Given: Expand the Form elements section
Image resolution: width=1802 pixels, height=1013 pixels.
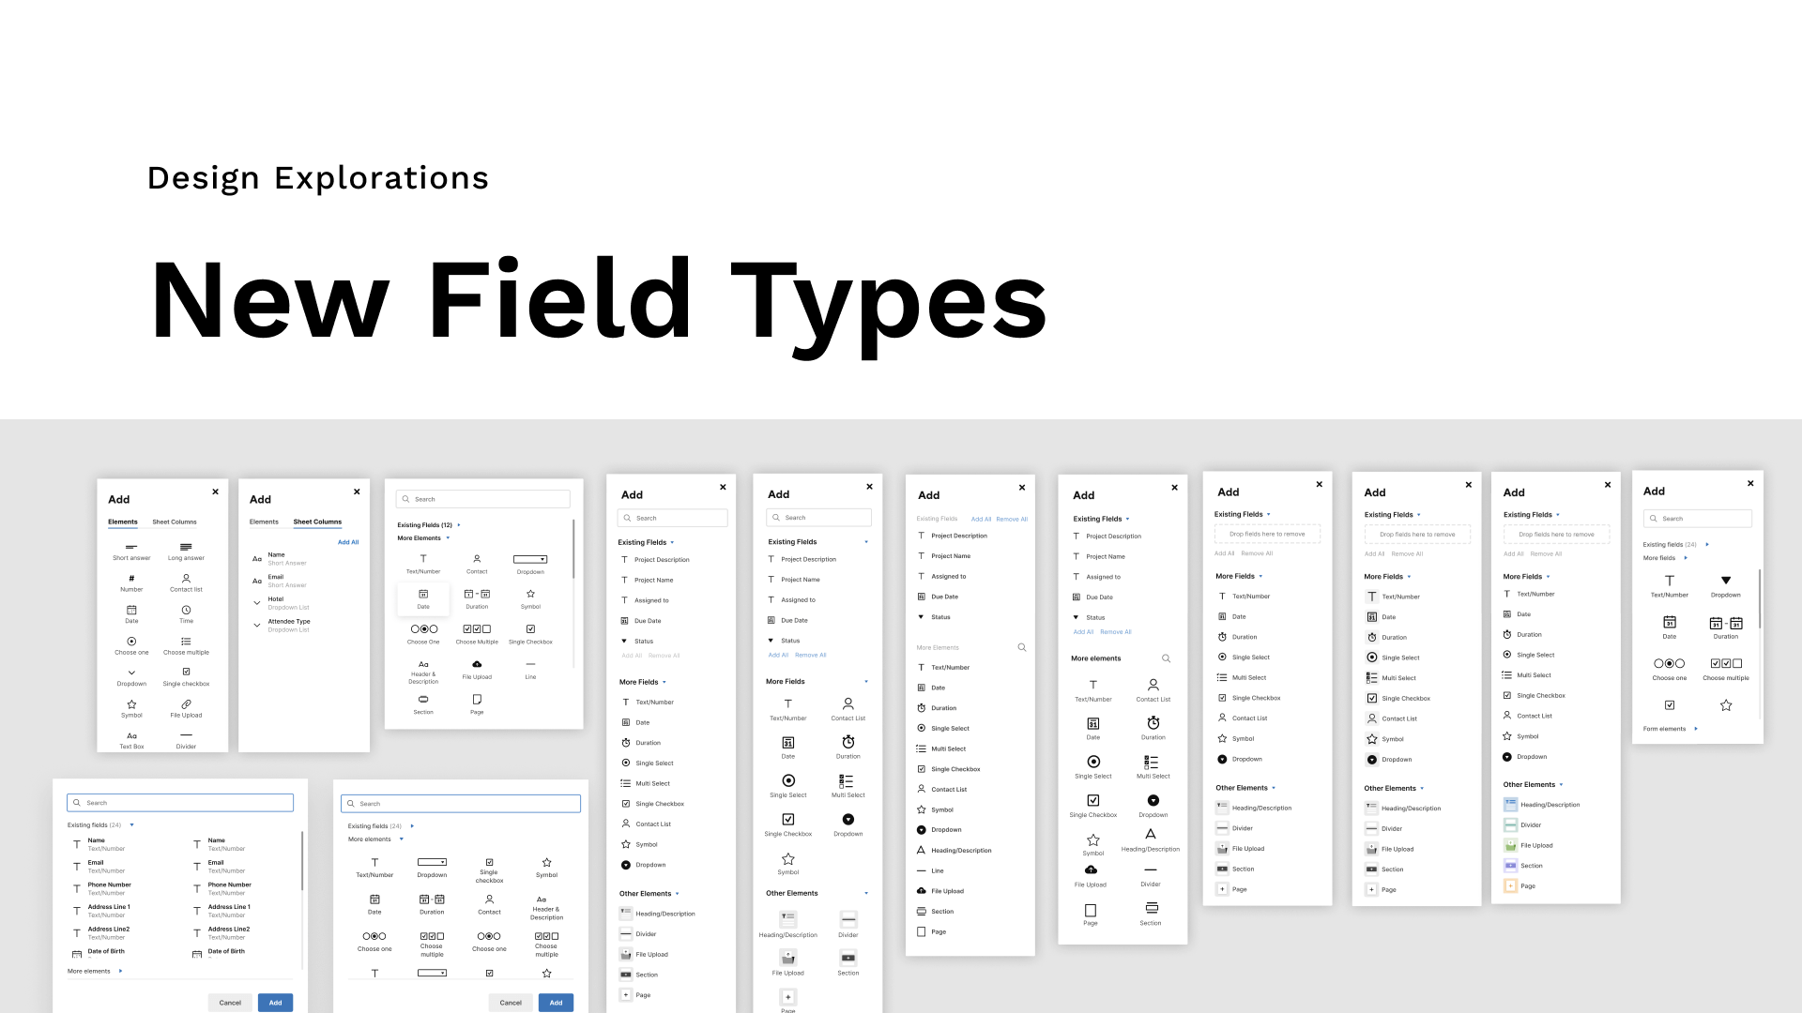Looking at the screenshot, I should tap(1695, 729).
